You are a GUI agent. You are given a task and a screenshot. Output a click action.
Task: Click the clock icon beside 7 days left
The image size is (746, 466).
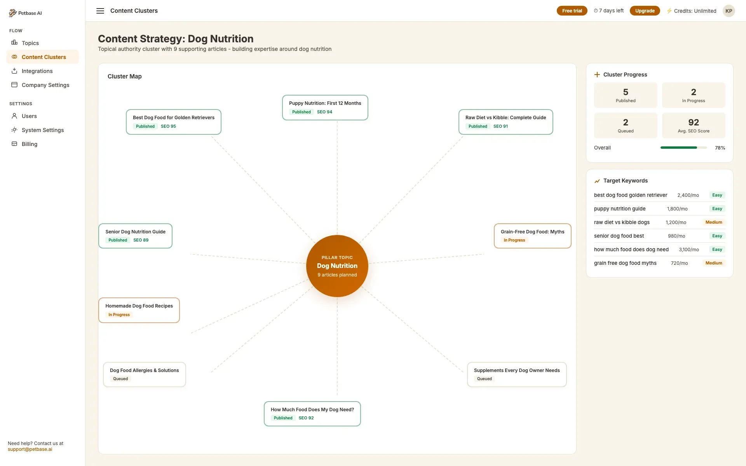tap(595, 10)
